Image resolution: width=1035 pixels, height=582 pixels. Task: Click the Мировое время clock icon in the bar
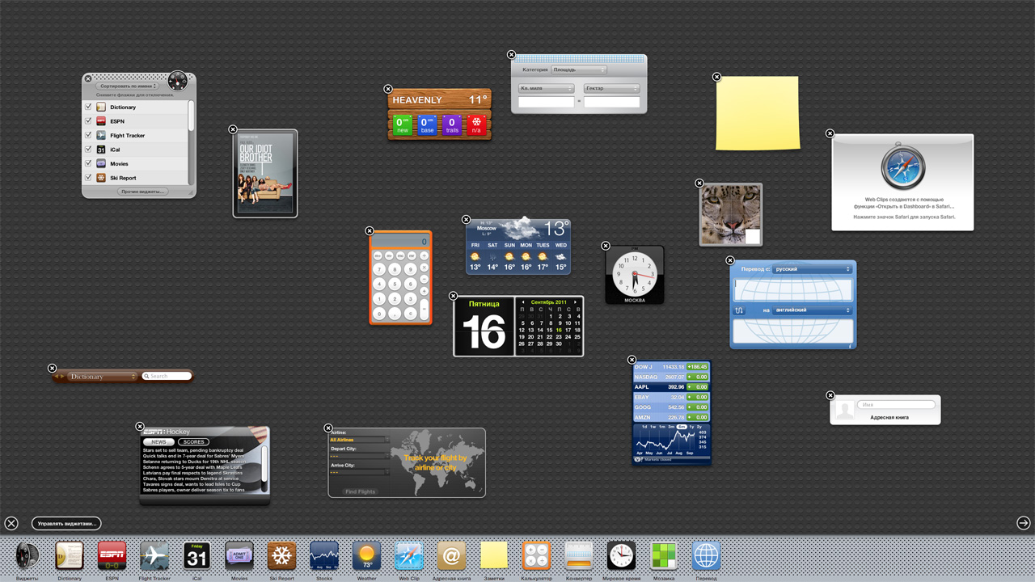[x=621, y=556]
